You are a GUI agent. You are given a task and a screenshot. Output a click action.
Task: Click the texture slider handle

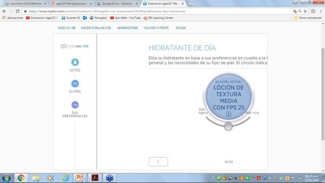(x=228, y=126)
